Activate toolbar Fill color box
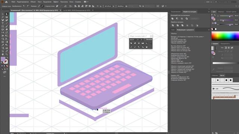This screenshot has height=134, width=239. (3, 59)
